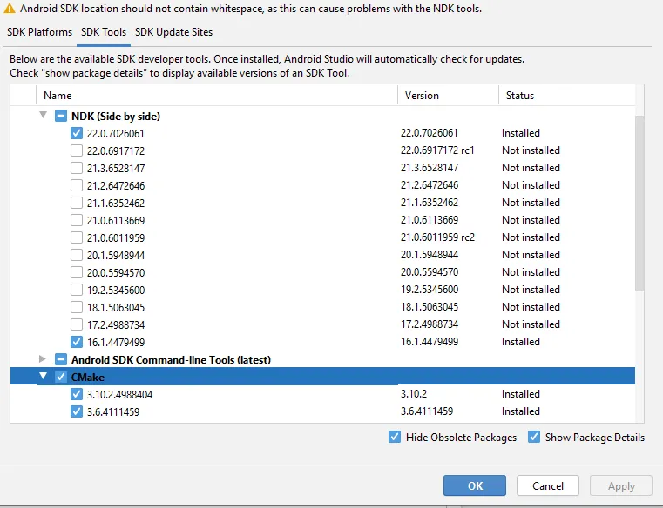Screen dimensions: 663x508
Task: Click the 3.10.2 version cell
Action: [414, 393]
